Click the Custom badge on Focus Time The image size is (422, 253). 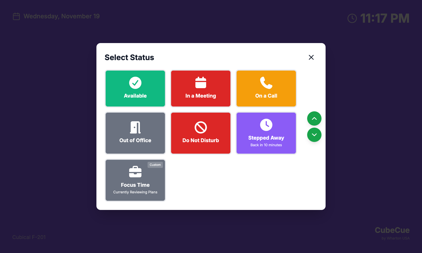[x=155, y=165]
